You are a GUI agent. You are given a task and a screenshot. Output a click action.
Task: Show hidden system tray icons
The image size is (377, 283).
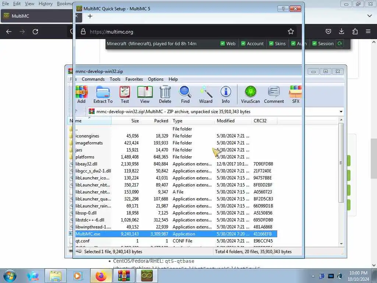click(x=313, y=276)
